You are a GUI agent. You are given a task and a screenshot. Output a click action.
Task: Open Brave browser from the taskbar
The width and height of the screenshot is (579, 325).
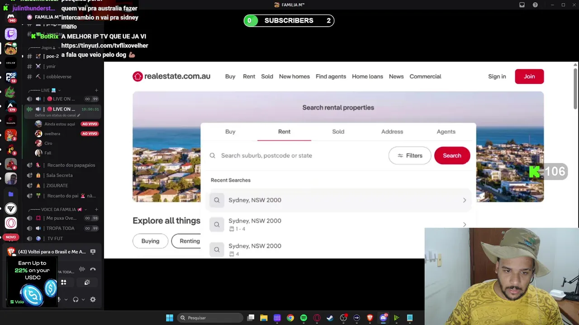click(x=370, y=318)
